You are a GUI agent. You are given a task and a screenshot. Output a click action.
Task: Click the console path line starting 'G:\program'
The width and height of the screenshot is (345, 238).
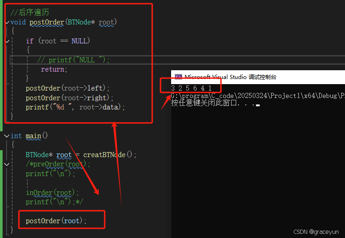[258, 96]
